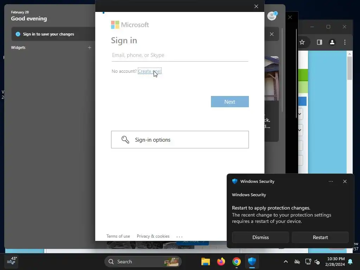Screen dimensions: 360x270
Task: Open the Privacy & cookies link
Action: pyautogui.click(x=153, y=236)
